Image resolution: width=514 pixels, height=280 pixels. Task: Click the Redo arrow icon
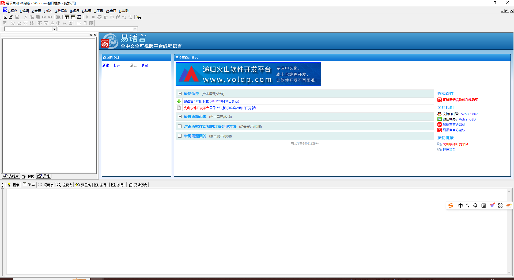tap(44, 17)
